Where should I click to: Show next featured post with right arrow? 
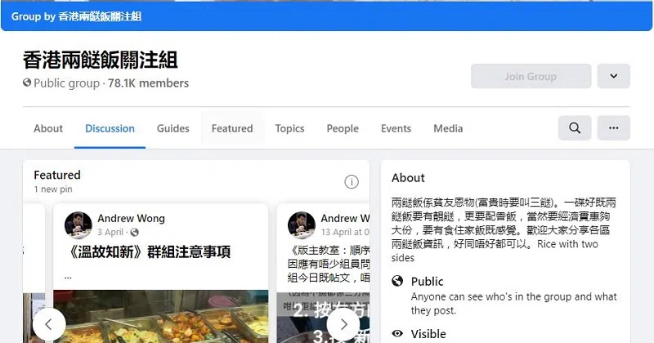point(343,324)
